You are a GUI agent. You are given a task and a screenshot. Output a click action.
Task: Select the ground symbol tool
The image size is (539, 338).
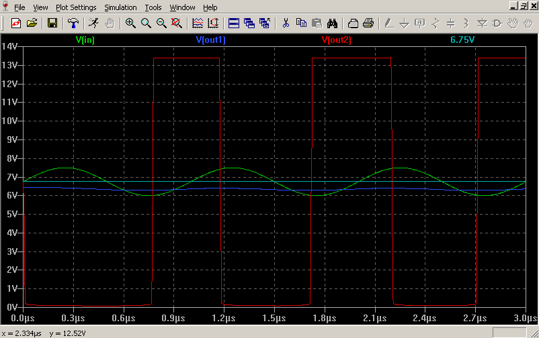click(x=405, y=23)
